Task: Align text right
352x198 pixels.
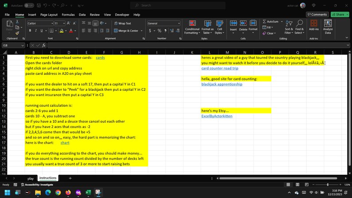Action: pyautogui.click(x=95, y=31)
